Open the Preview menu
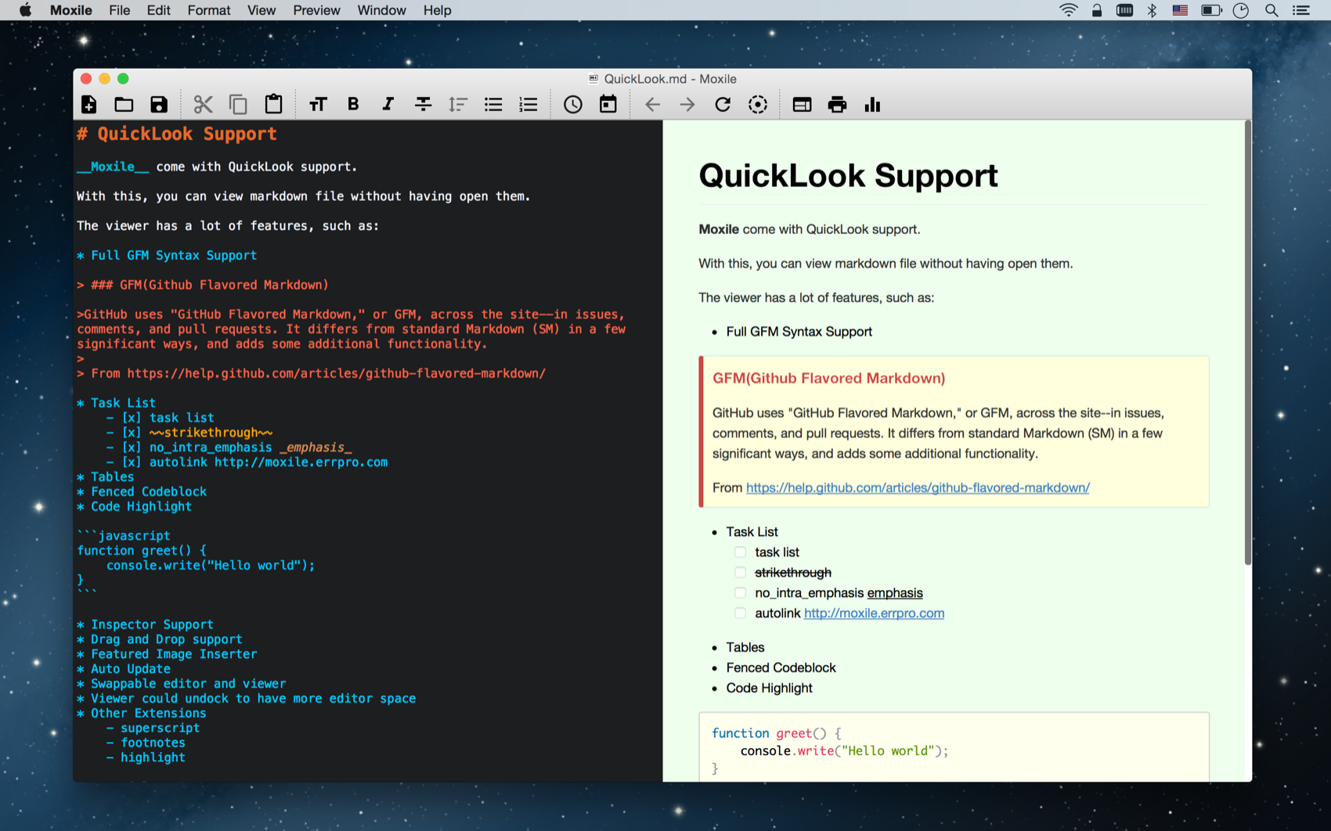Screen dimensions: 1331x831 (316, 10)
